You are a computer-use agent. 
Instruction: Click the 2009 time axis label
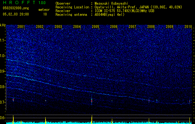point(170,26)
